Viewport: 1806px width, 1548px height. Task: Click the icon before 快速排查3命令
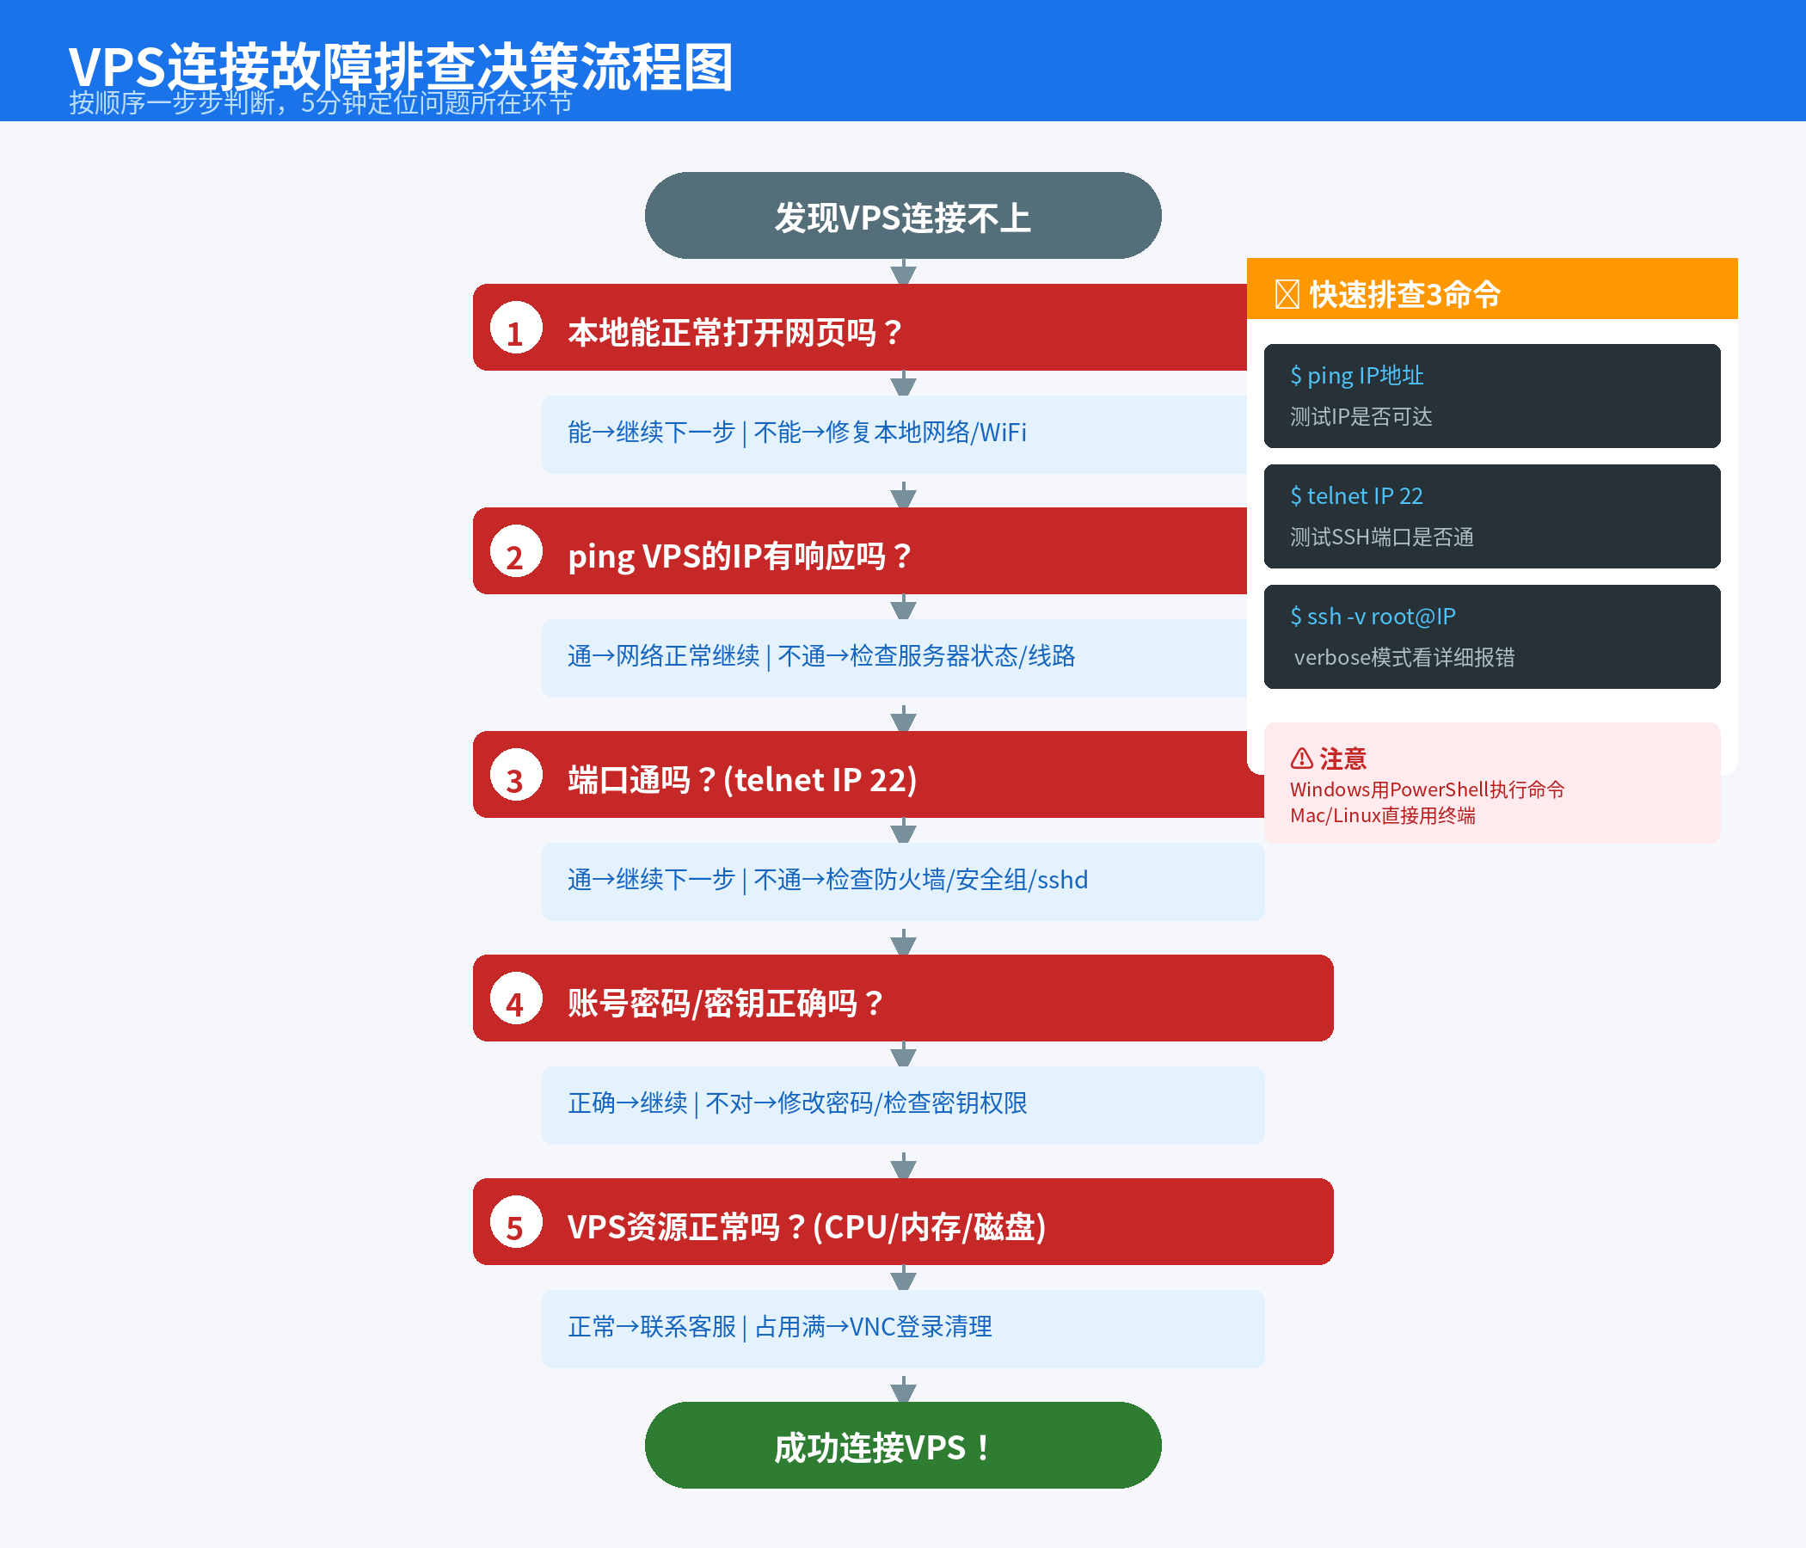pyautogui.click(x=1287, y=295)
